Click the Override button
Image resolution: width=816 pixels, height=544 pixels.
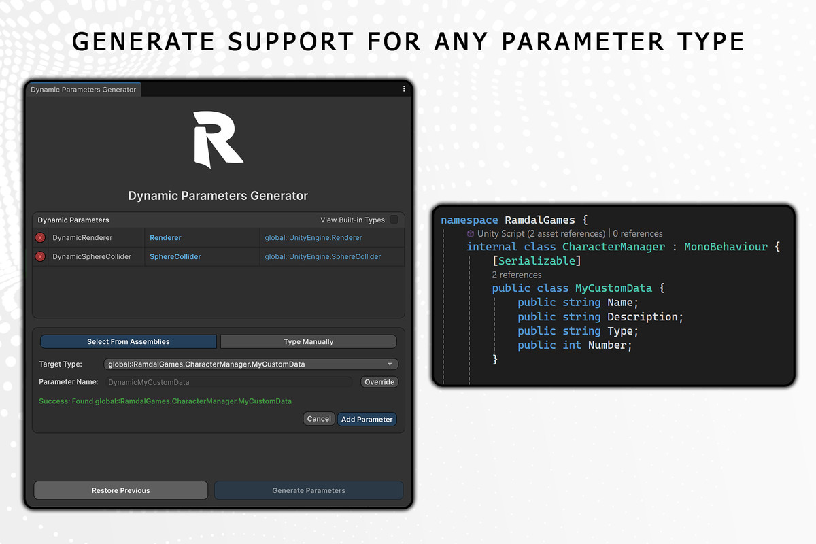point(379,382)
